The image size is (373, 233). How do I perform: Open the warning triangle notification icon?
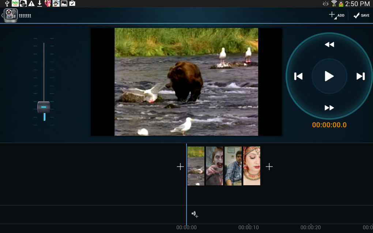point(31,3)
